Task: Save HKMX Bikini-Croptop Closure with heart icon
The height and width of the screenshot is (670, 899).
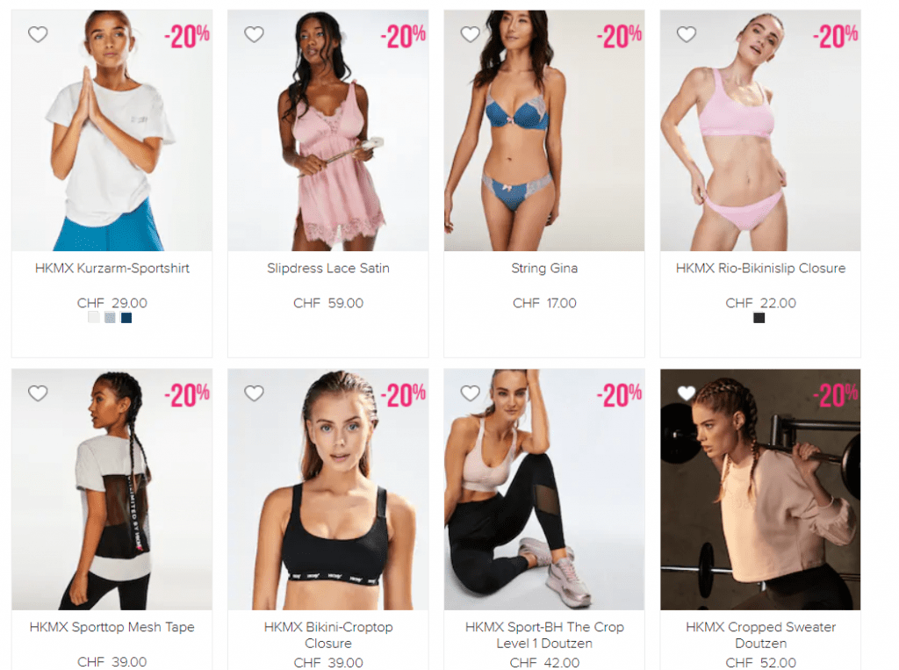Action: click(254, 393)
